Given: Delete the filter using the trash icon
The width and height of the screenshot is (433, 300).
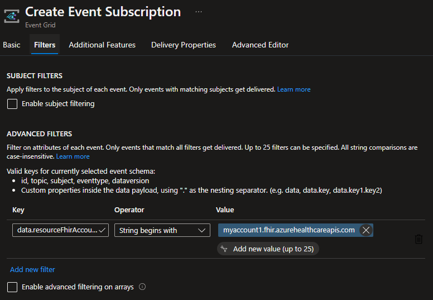Looking at the screenshot, I should pyautogui.click(x=418, y=239).
